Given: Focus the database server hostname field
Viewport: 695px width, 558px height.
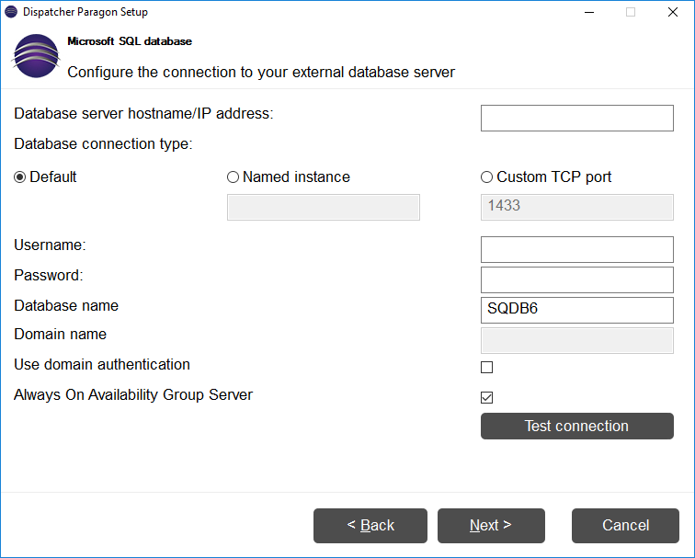Looking at the screenshot, I should 576,118.
